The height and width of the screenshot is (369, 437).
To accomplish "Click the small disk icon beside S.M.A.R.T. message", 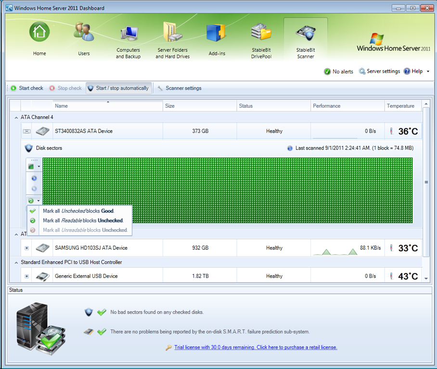I will tap(89, 332).
